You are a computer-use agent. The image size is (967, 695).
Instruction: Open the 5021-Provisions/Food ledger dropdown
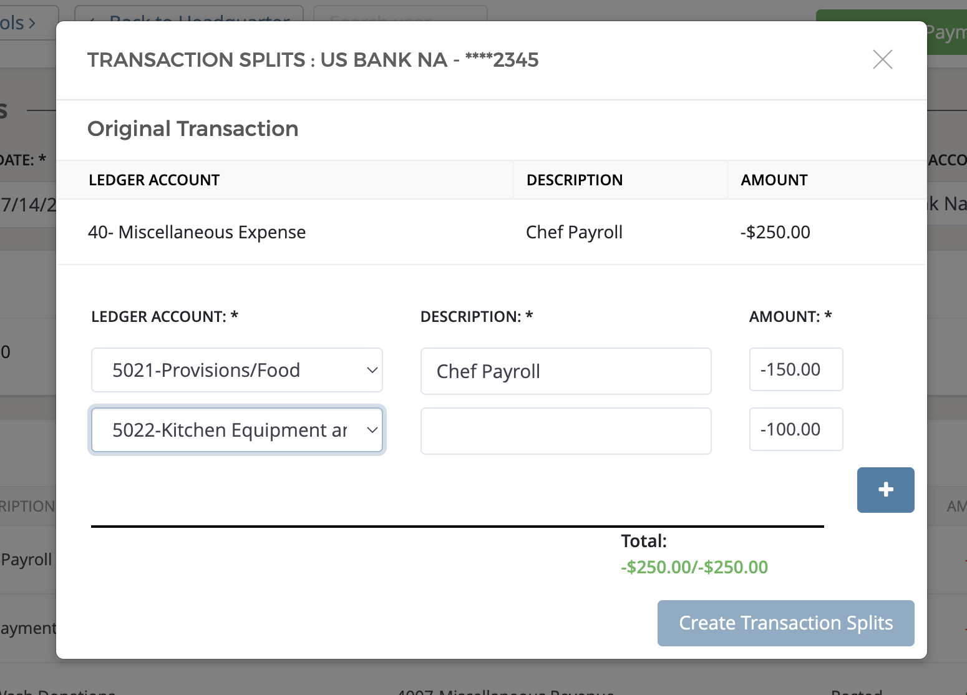tap(237, 370)
